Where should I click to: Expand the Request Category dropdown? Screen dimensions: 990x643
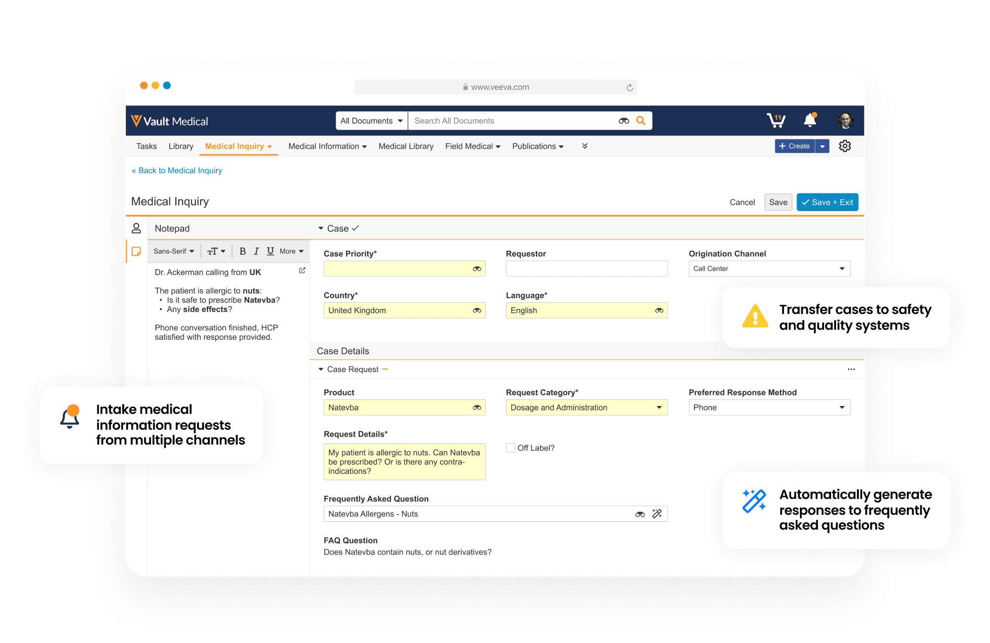(587, 408)
